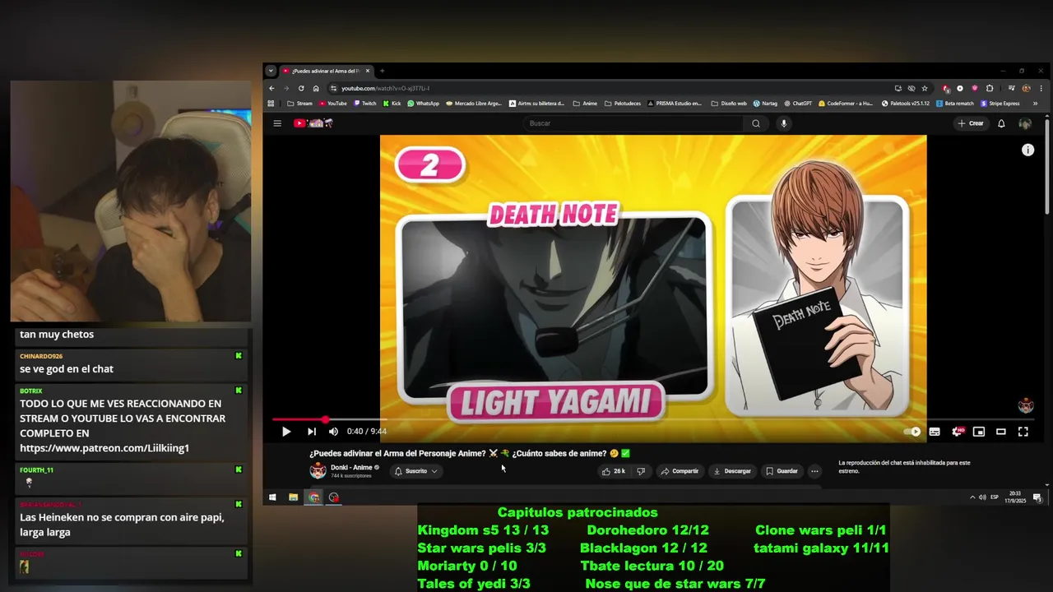Screen dimensions: 1053x592
Task: Open the Donki - Anime channel avatar
Action: click(318, 471)
